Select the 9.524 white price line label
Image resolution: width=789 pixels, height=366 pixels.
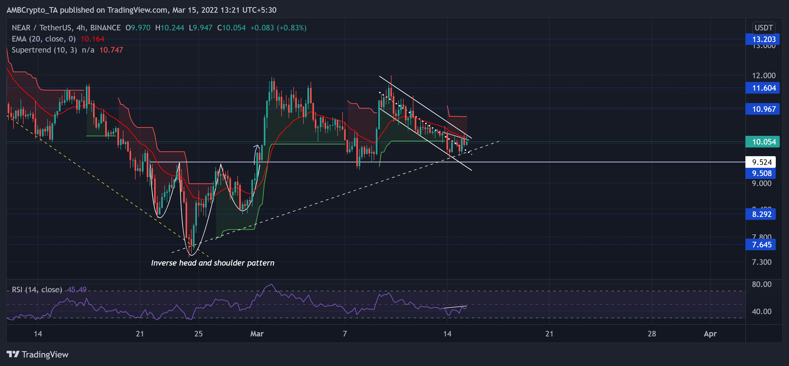click(762, 162)
